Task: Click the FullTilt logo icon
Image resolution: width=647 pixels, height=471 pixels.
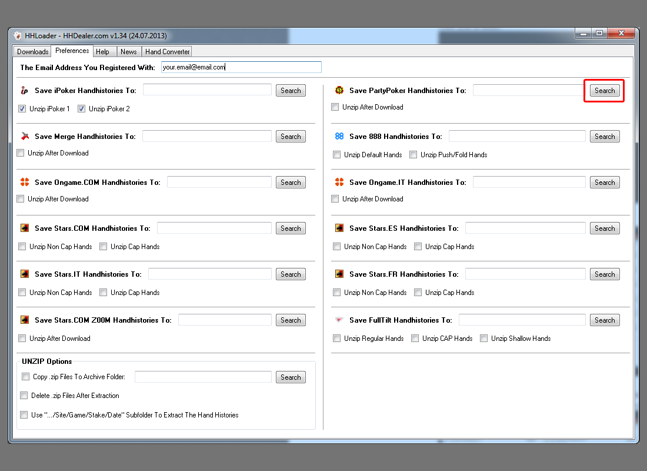Action: click(339, 320)
